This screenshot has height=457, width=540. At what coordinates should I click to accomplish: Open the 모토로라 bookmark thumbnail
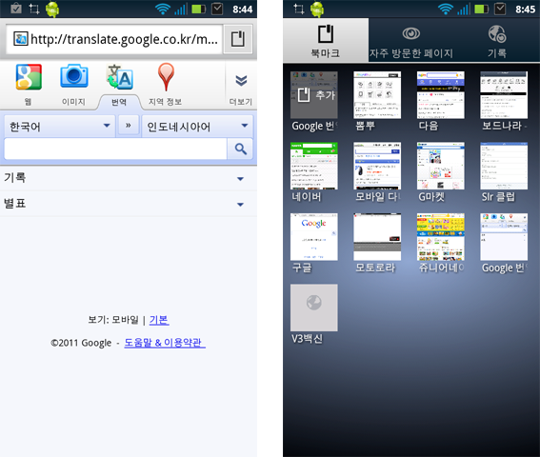tap(377, 237)
